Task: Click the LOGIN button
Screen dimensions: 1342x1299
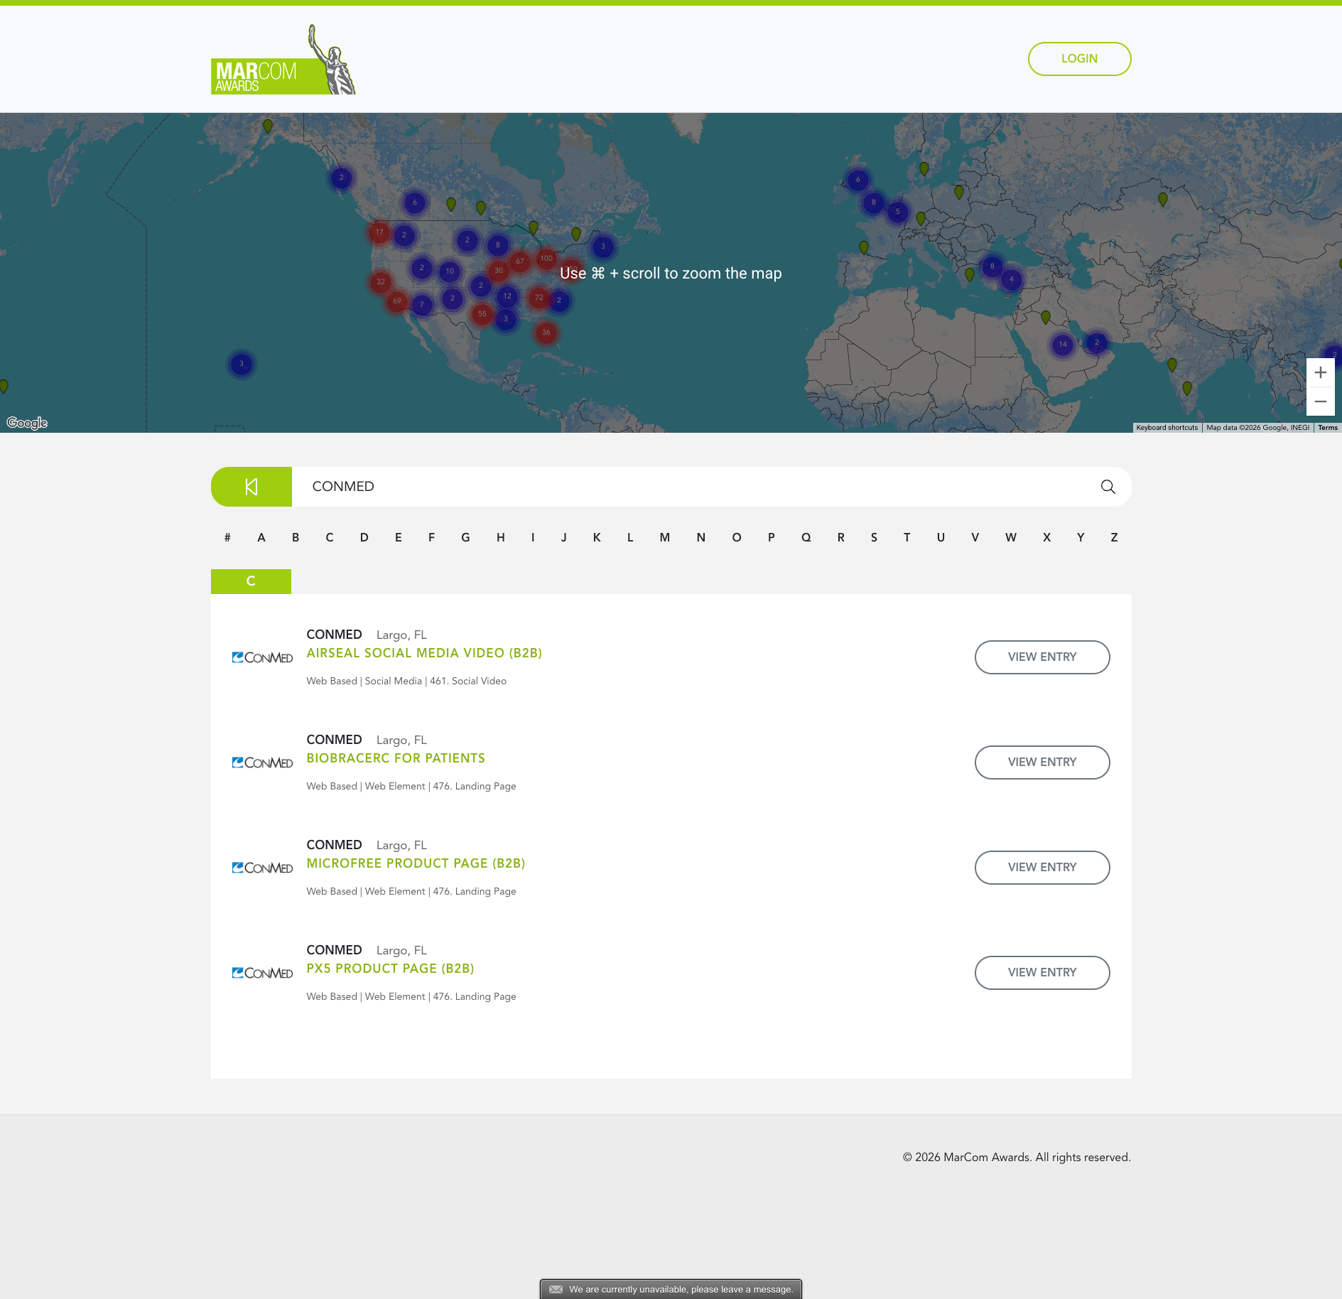Action: pos(1079,59)
